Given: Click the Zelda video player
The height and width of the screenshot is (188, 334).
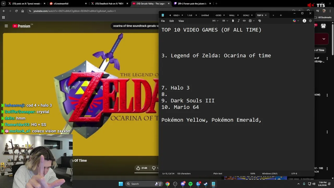Looking at the screenshot, I should (x=81, y=94).
